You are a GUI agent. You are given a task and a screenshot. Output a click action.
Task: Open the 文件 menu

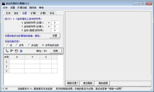5,8
